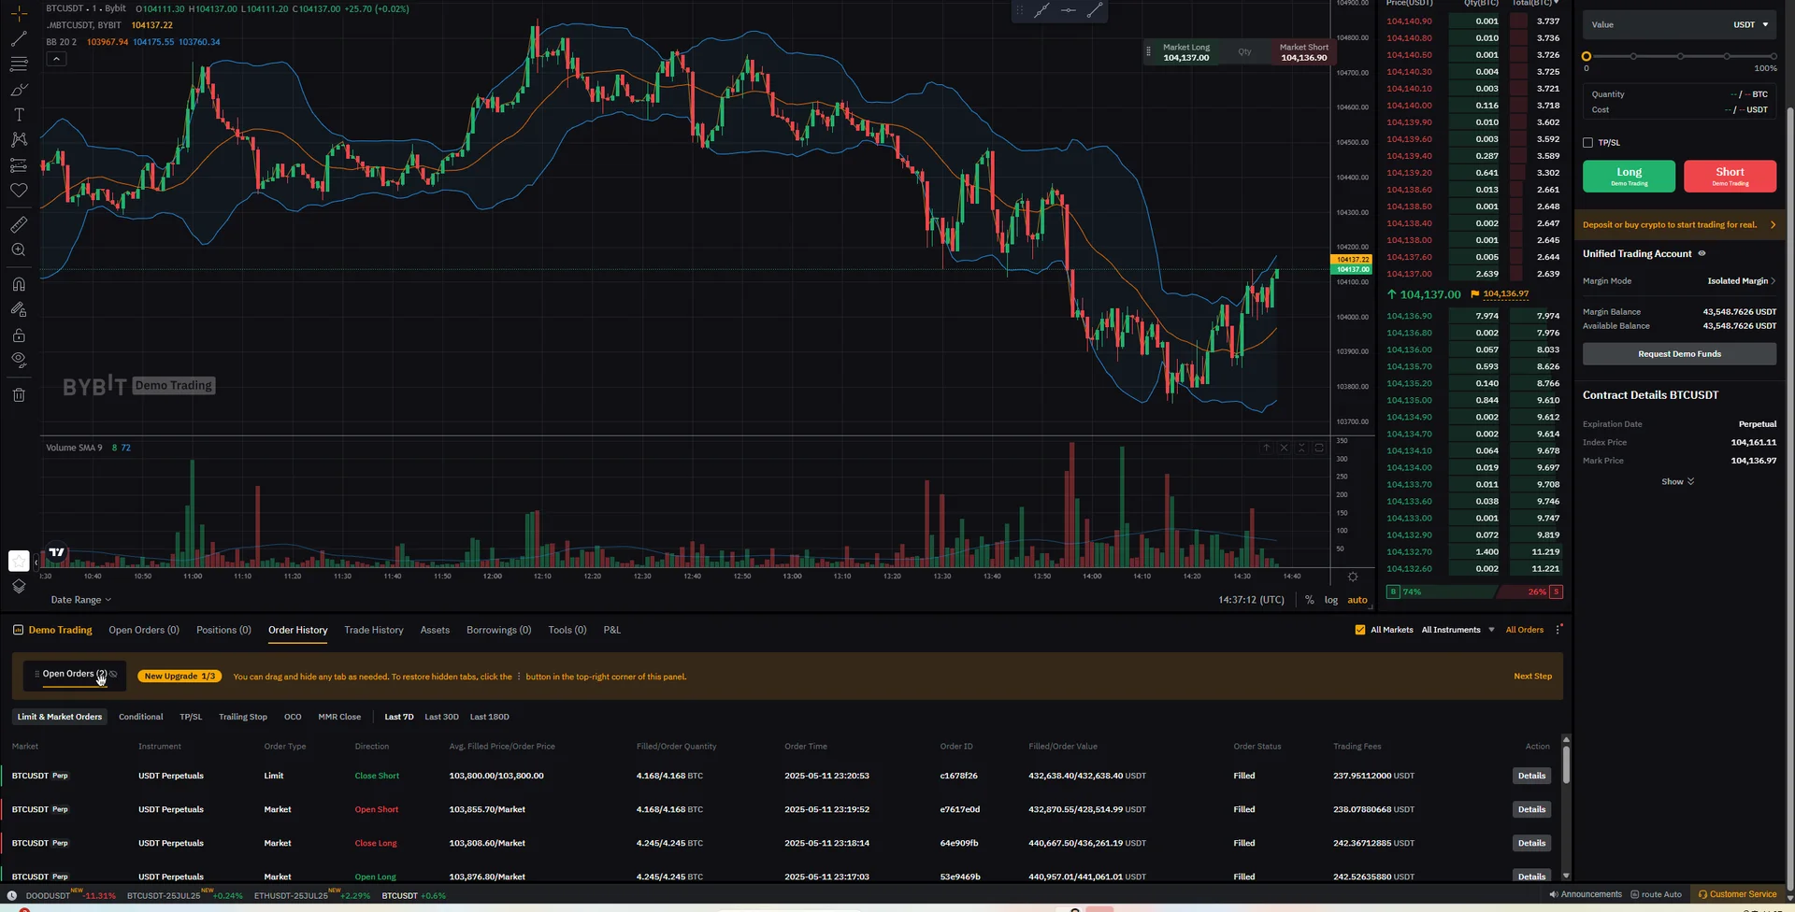Uncheck the All Markets checkbox

click(1360, 630)
